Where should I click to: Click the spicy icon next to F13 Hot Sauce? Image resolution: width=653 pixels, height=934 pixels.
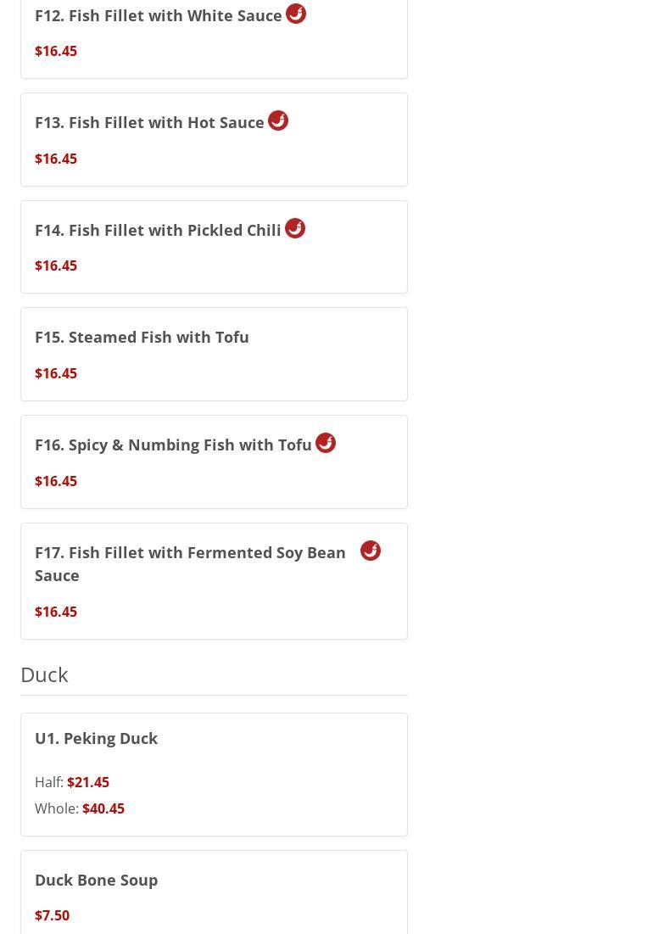278,120
